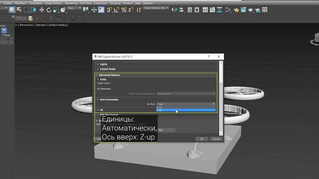This screenshot has height=179, width=319.
Task: Choose the Rectangular Selection Region tool
Action: tap(26, 10)
